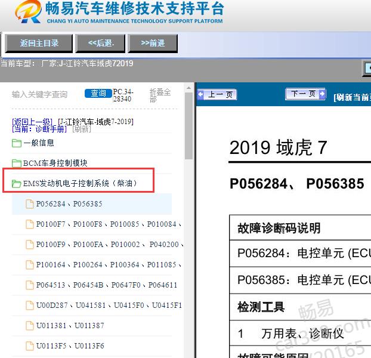Click the 返回上一级 link

coord(32,122)
